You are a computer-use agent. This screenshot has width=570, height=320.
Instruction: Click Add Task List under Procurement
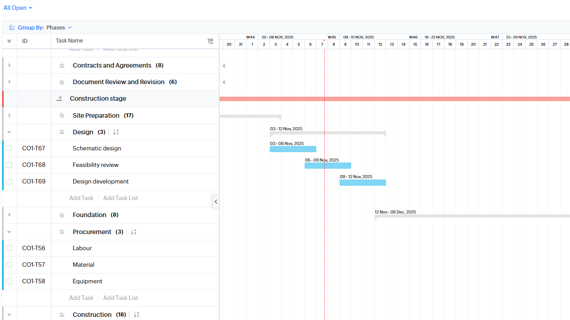click(x=120, y=298)
